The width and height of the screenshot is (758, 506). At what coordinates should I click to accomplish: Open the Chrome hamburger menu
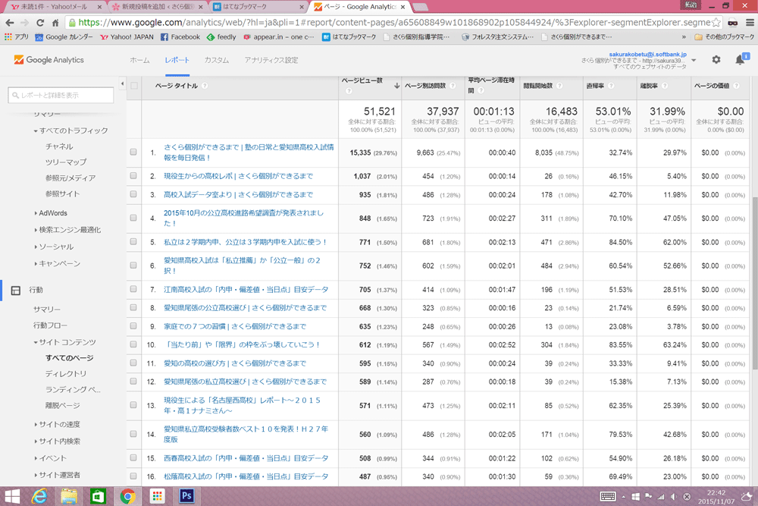point(748,23)
